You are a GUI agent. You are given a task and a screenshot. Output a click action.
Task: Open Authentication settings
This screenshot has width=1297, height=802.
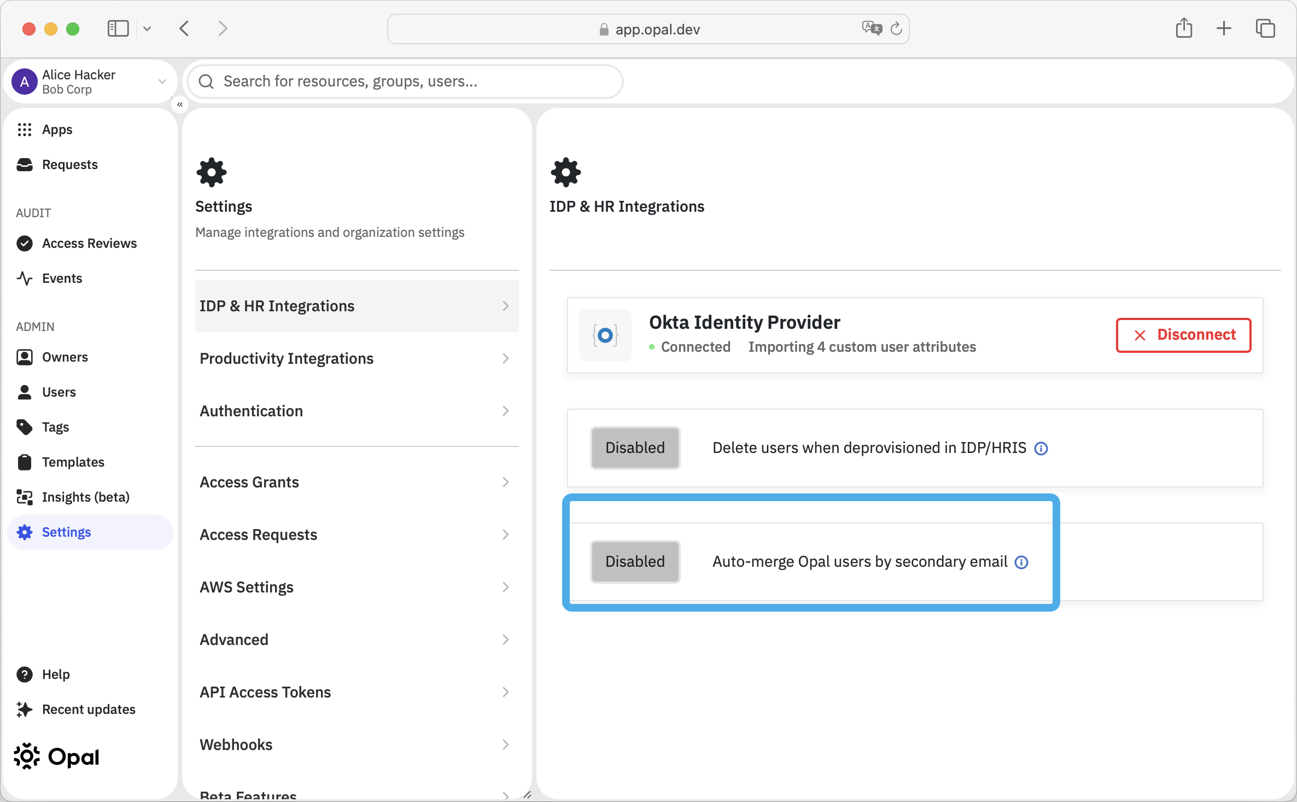[357, 411]
